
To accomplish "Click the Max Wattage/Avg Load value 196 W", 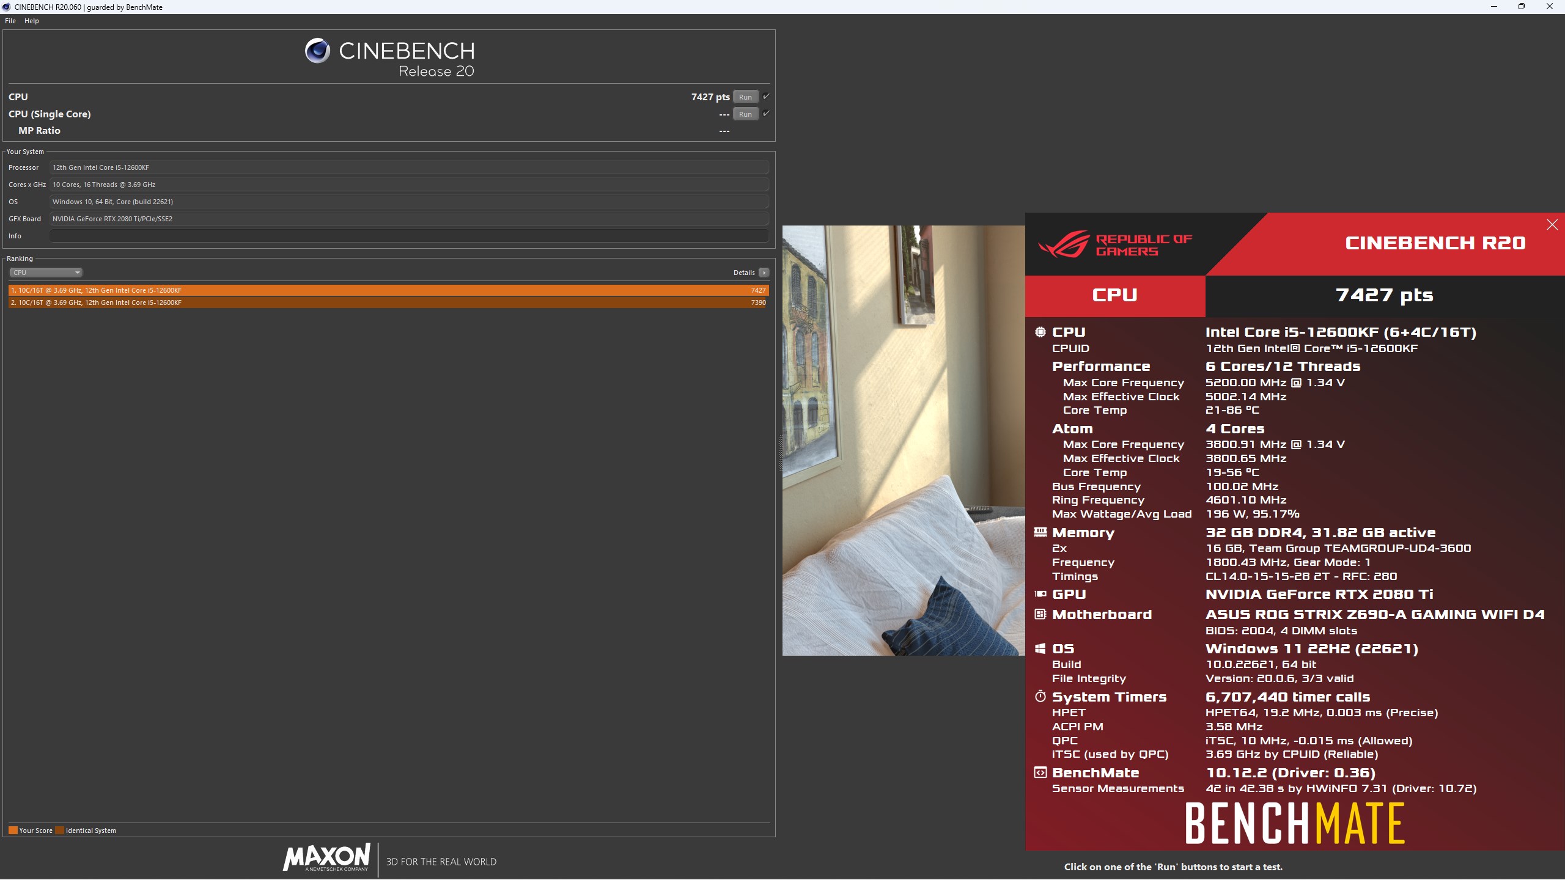I will pyautogui.click(x=1253, y=514).
